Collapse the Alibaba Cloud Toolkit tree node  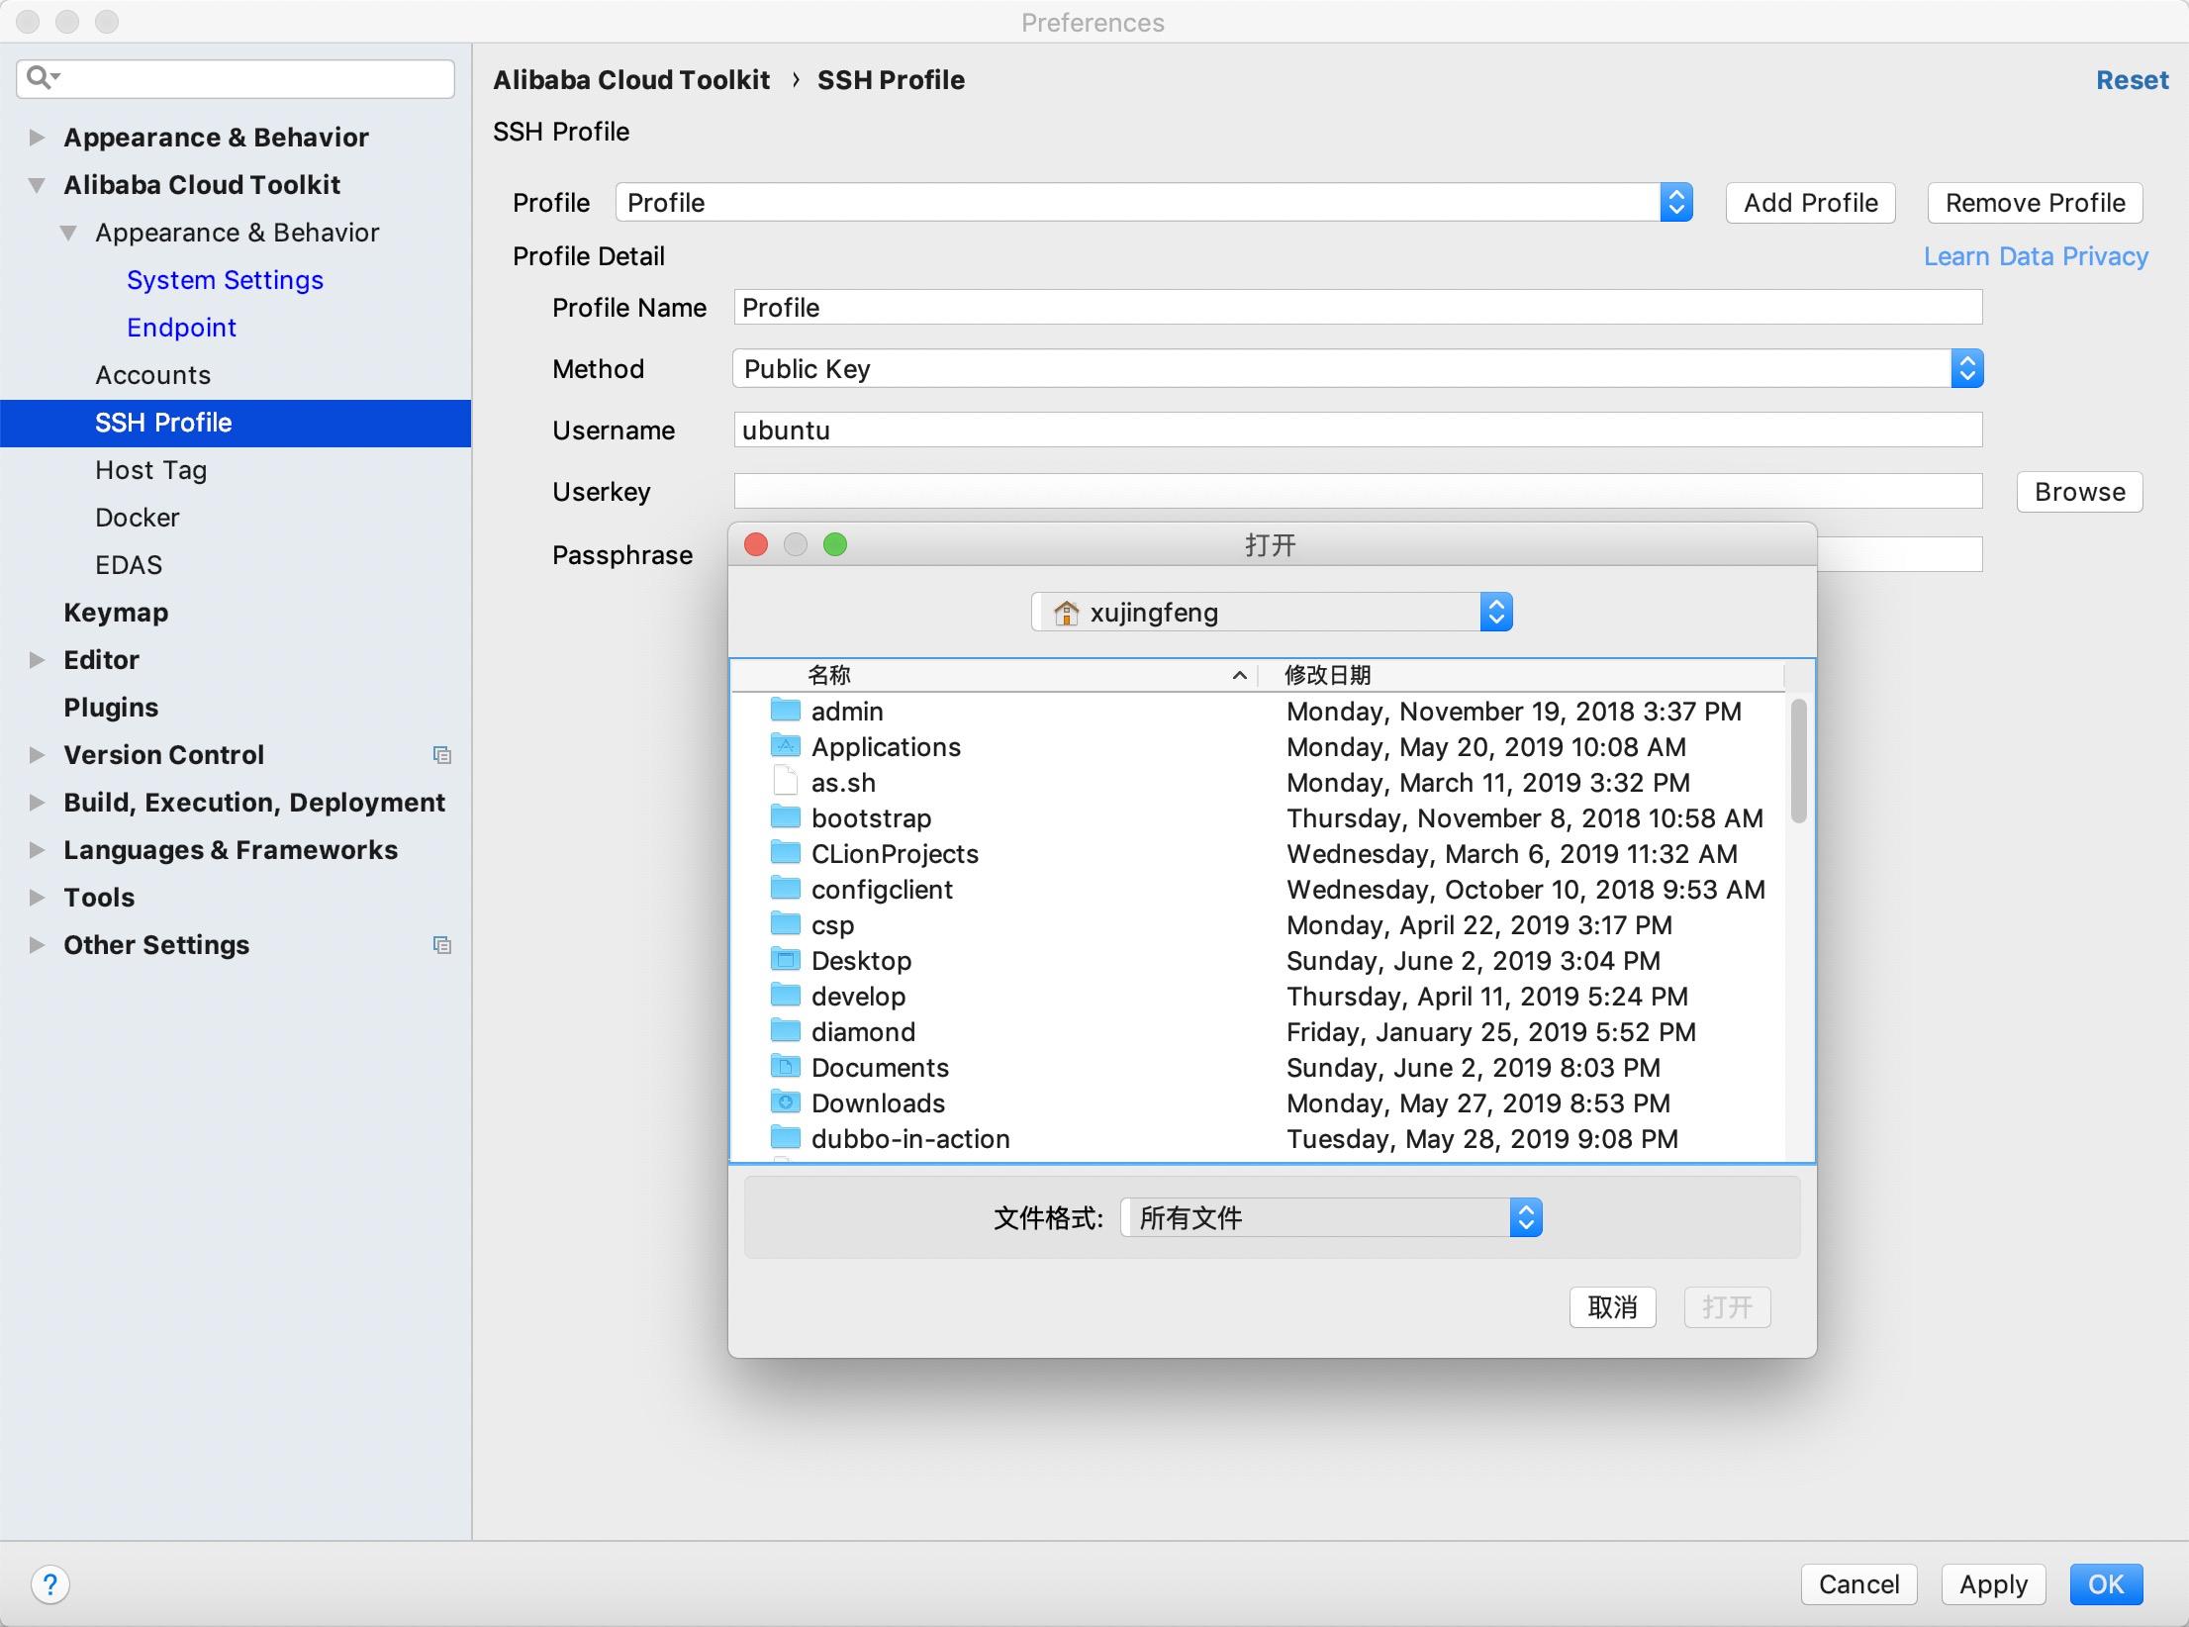pos(37,185)
